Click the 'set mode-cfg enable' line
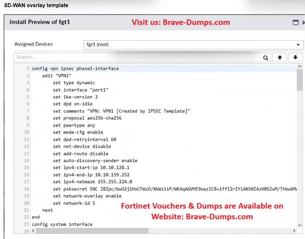Viewport: 305px width, 239px height. coord(78,132)
